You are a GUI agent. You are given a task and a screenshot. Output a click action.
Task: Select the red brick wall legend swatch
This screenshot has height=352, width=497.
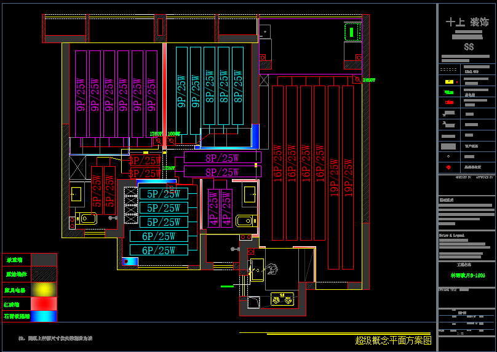click(x=44, y=304)
